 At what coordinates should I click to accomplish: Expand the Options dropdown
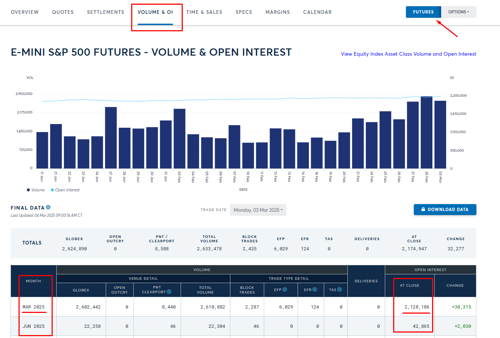459,12
